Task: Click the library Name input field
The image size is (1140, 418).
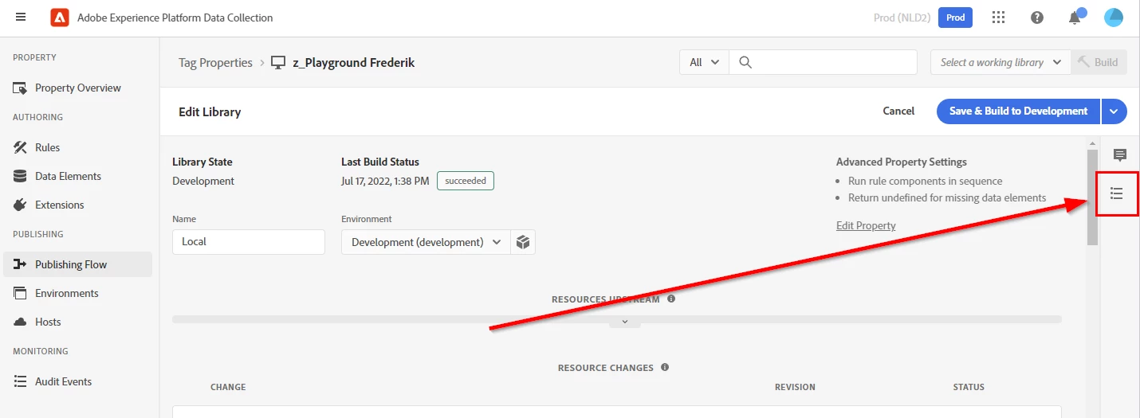Action: (249, 242)
